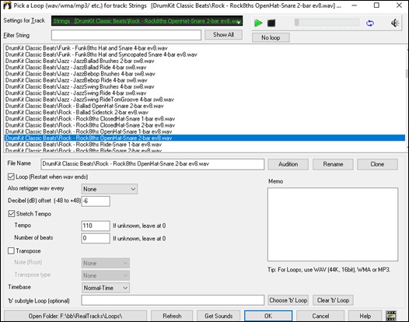
Task: Maximize the Pick a Loop window
Action: pos(376,5)
